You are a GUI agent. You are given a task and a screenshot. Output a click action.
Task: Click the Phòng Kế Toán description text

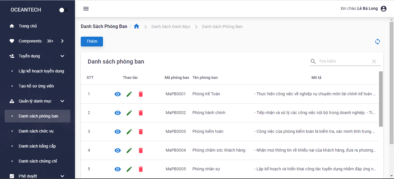coord(315,94)
